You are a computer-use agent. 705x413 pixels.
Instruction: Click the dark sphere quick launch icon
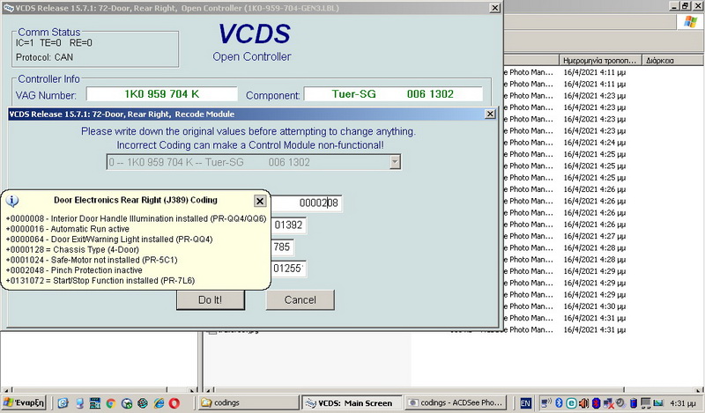click(143, 403)
